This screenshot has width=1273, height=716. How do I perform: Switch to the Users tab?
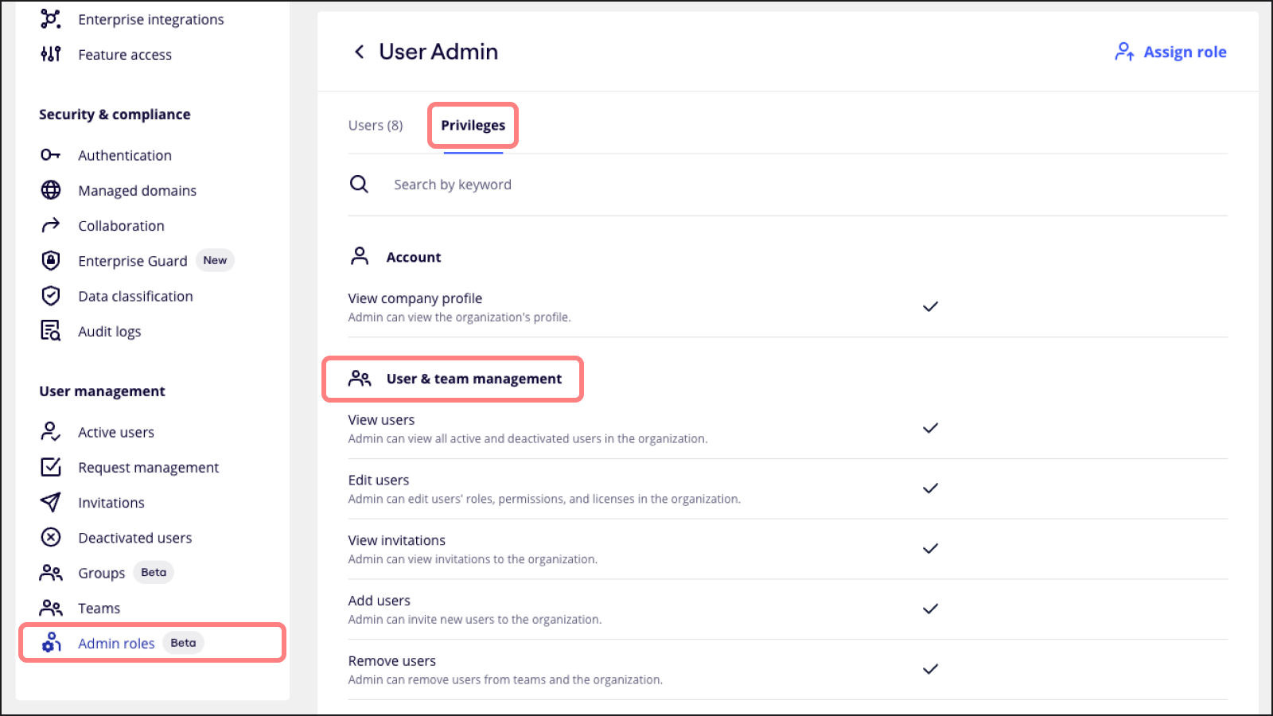[374, 125]
